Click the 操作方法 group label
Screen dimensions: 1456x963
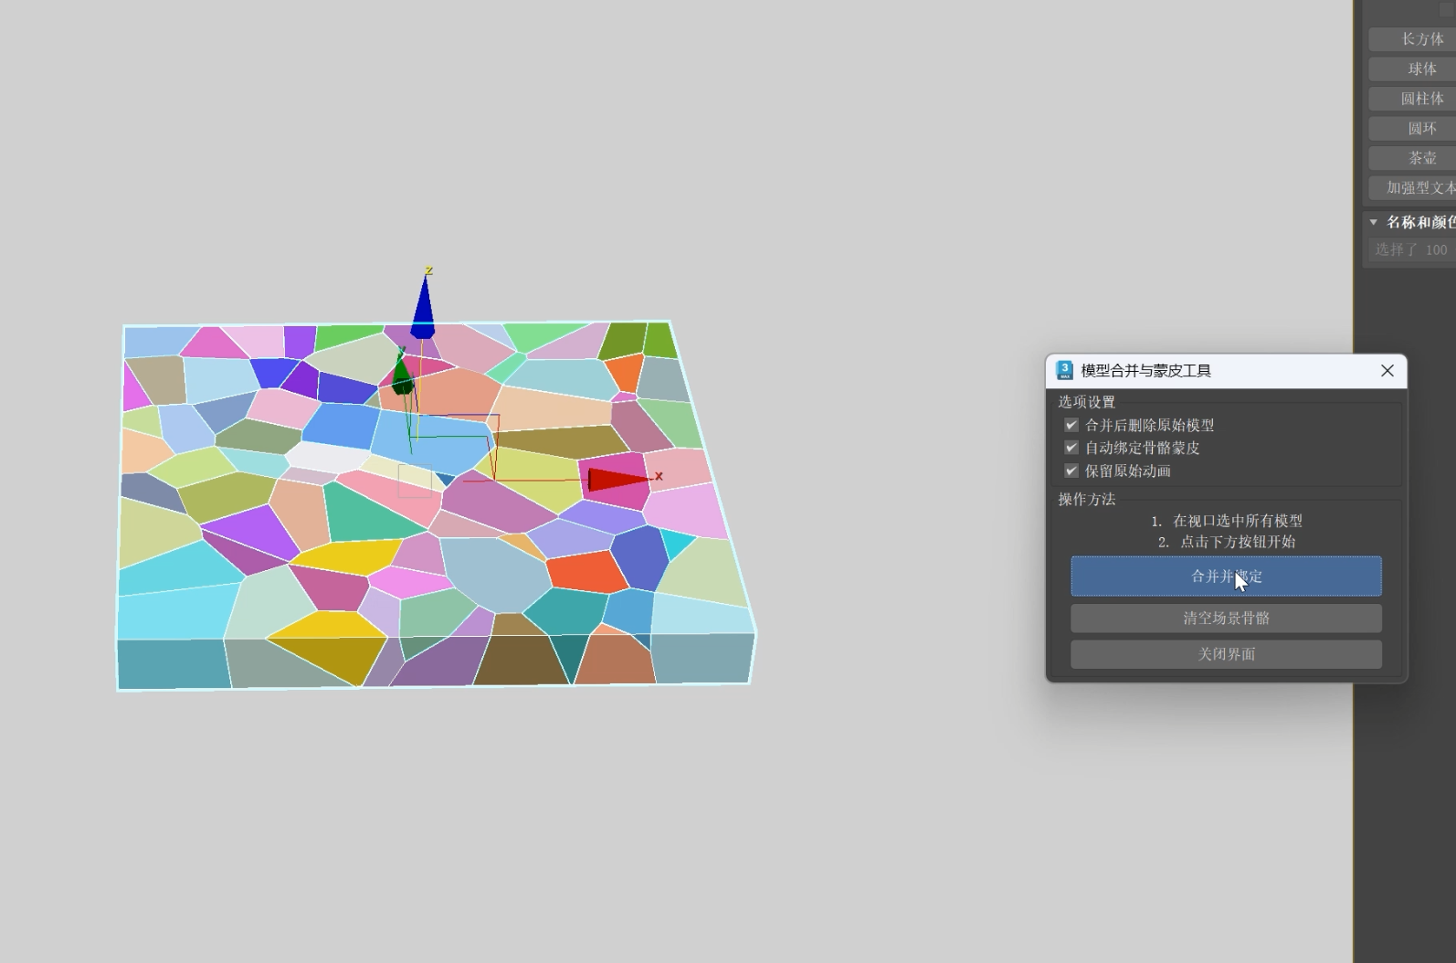[1087, 499]
